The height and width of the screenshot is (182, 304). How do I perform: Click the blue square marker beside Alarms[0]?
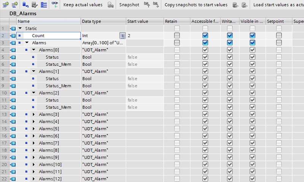(26, 50)
